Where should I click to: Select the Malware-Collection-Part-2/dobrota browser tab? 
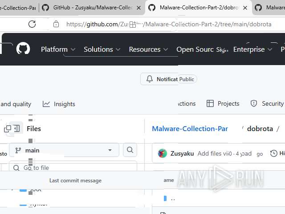(x=198, y=8)
